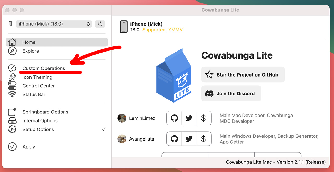Image resolution: width=334 pixels, height=172 pixels.
Task: Click the Control Center toggles icon
Action: click(x=12, y=86)
